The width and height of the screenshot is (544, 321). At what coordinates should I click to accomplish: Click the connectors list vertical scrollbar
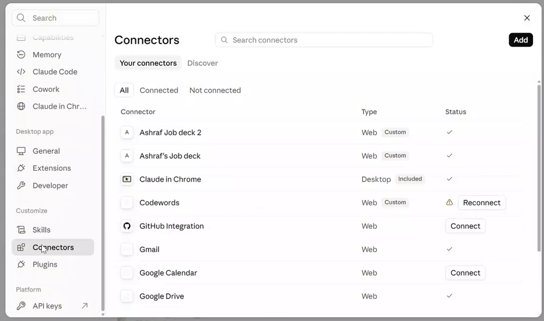coord(539,168)
